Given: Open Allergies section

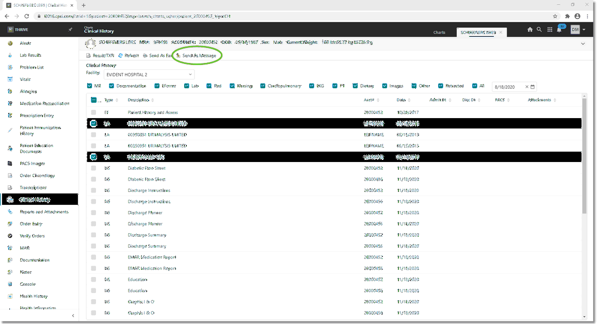Looking at the screenshot, I should (28, 91).
